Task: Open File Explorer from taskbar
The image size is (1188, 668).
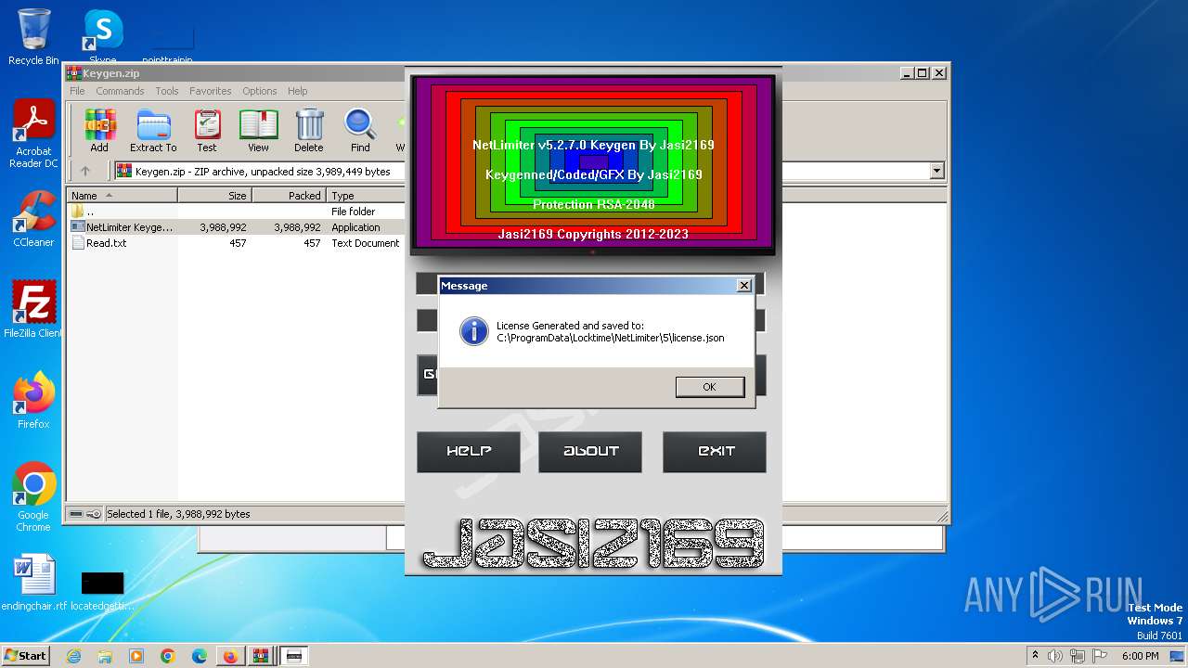Action: [x=105, y=656]
